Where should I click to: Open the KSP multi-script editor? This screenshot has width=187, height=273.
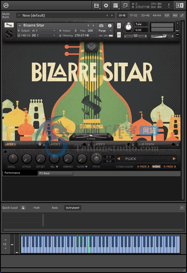[167, 16]
